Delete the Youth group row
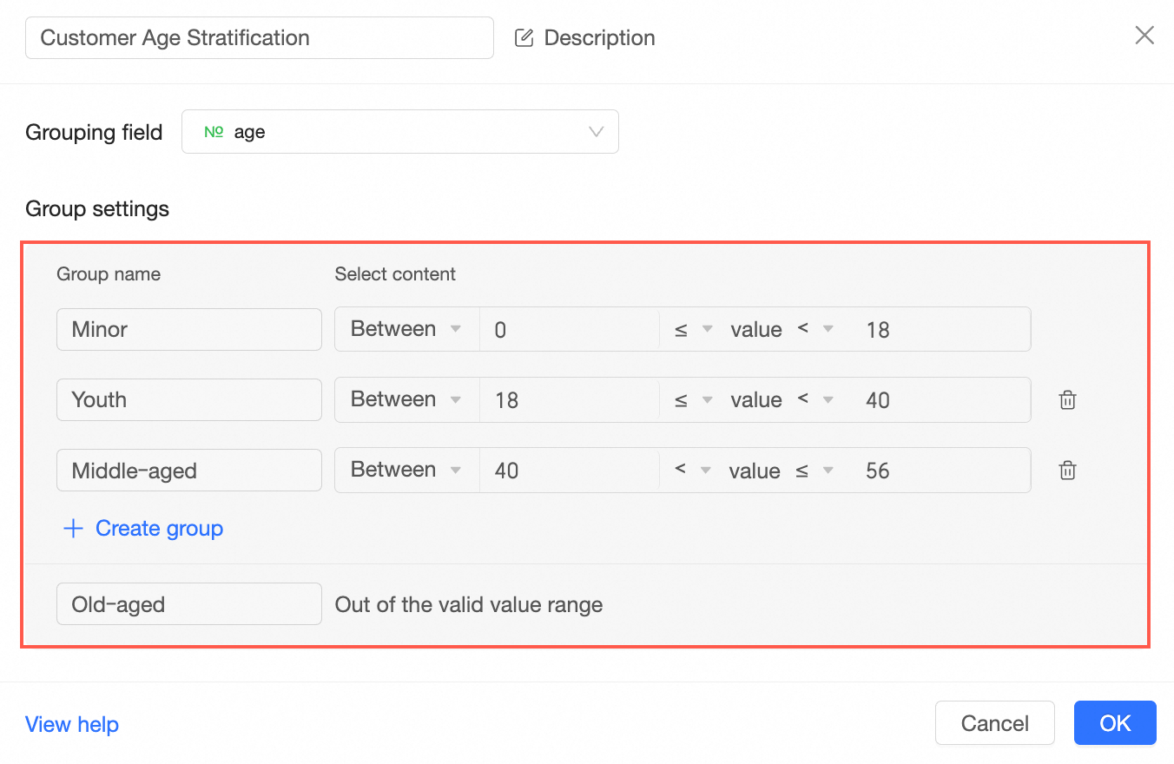The width and height of the screenshot is (1174, 764). click(1067, 400)
